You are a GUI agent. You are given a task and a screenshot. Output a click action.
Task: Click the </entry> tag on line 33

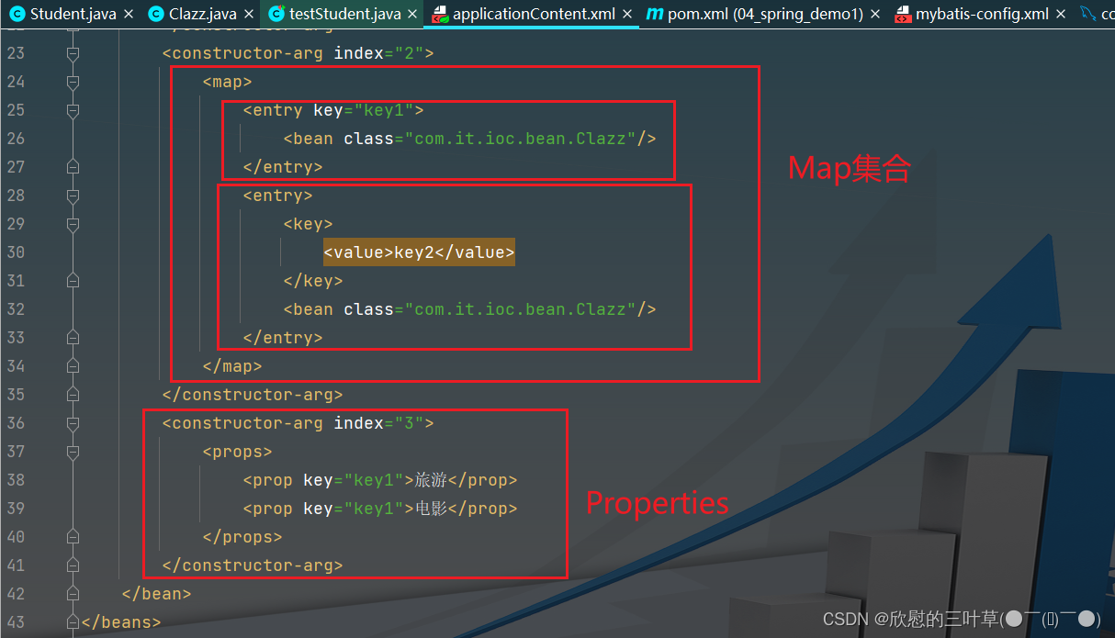click(x=283, y=338)
